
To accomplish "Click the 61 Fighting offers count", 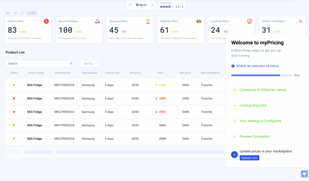I will tap(164, 30).
